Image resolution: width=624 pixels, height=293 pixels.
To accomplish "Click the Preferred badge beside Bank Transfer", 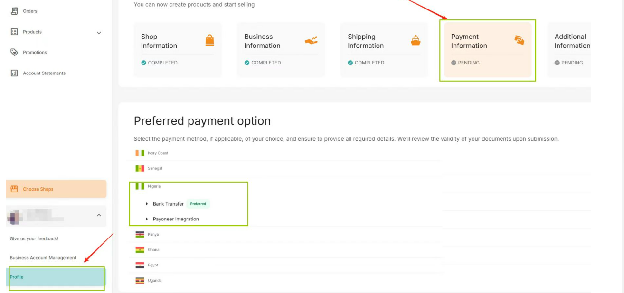I will (x=198, y=204).
